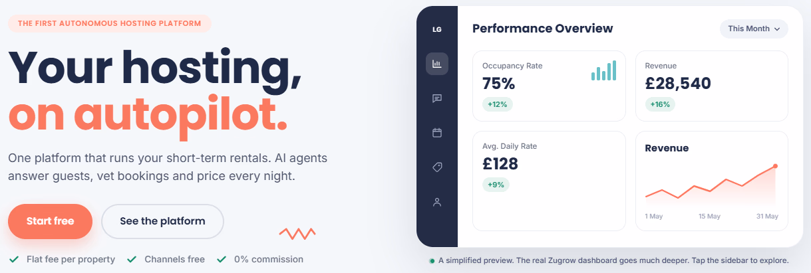Open the calendar sidebar icon
811x273 pixels.
tap(437, 133)
